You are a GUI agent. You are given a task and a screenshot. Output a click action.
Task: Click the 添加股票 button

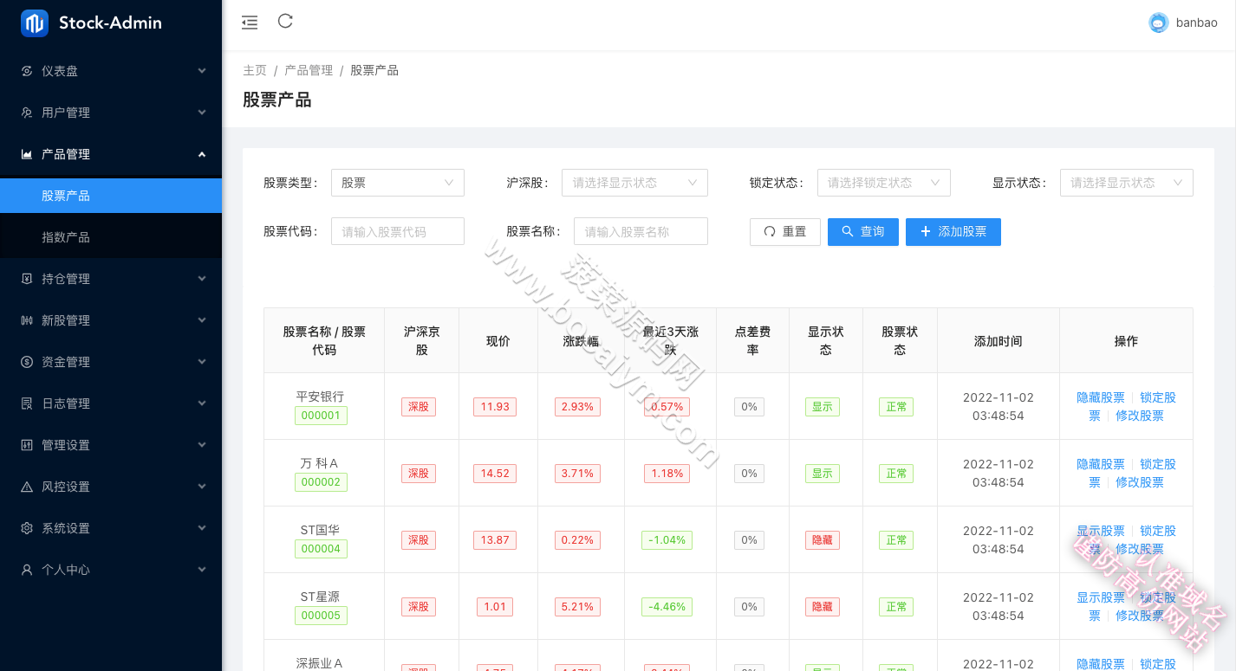point(953,232)
